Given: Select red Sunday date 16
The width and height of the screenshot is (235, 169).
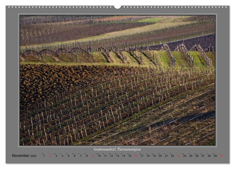Looking at the screenshot, I should (136, 156).
